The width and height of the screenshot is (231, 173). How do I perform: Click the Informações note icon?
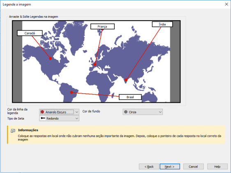coord(13,131)
